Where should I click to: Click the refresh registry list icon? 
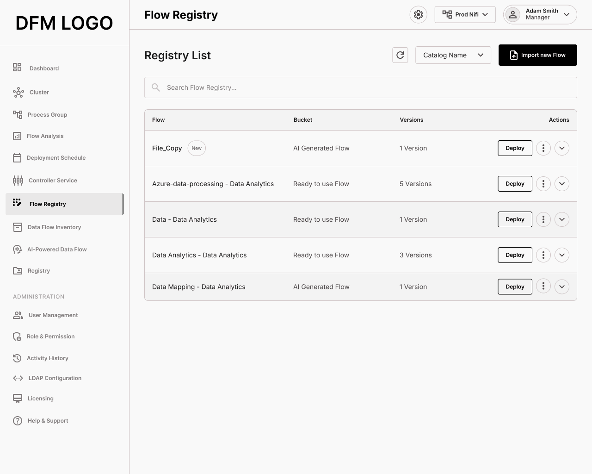tap(401, 55)
